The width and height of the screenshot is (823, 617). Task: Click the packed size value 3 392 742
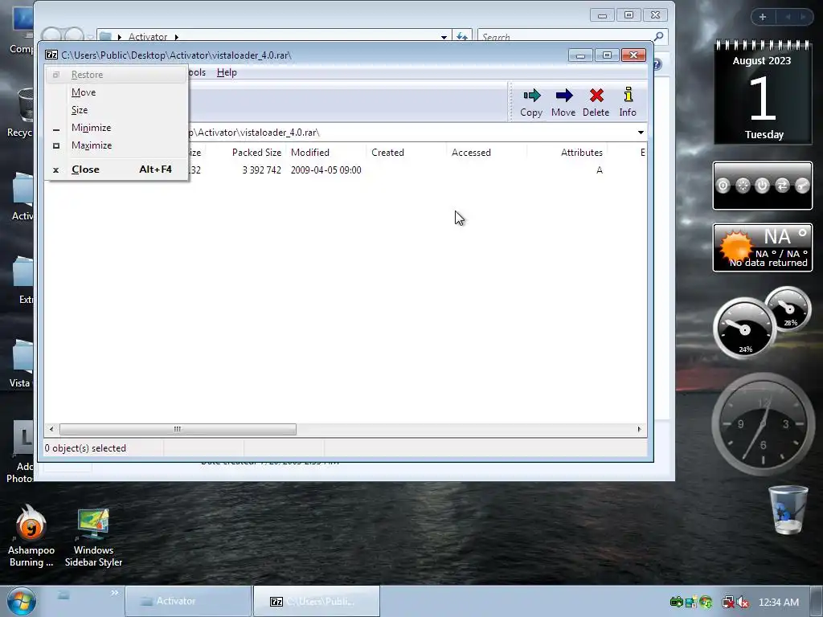pyautogui.click(x=261, y=170)
